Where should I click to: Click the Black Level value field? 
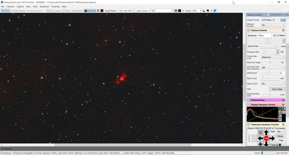click(x=282, y=79)
